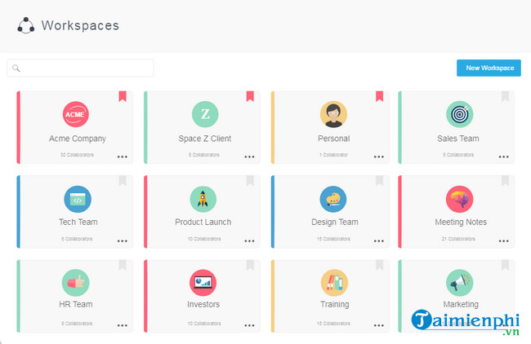This screenshot has width=531, height=344.
Task: Open the Sales Team target icon
Action: [460, 114]
